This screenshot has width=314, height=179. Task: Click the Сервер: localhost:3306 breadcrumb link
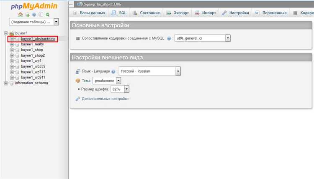coord(102,5)
